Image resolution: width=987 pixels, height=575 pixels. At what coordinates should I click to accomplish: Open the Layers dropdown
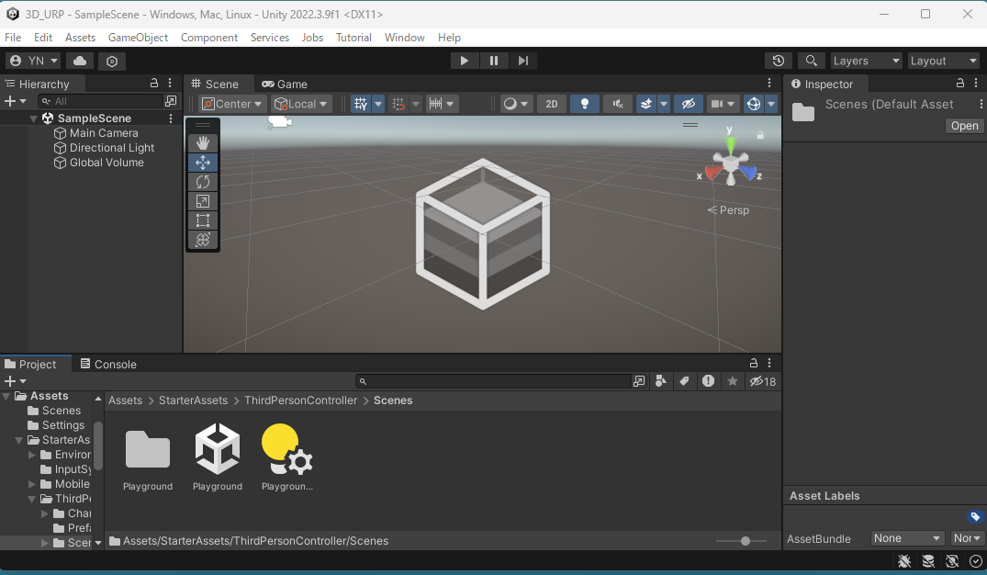pos(866,61)
